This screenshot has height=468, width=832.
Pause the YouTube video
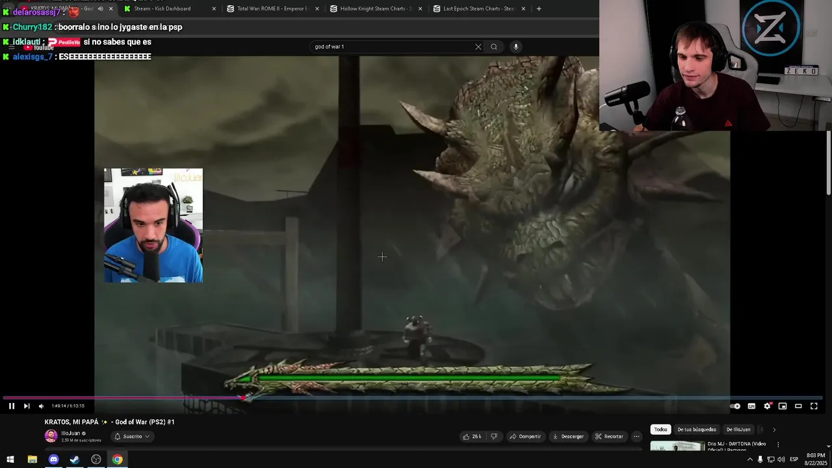pyautogui.click(x=11, y=406)
